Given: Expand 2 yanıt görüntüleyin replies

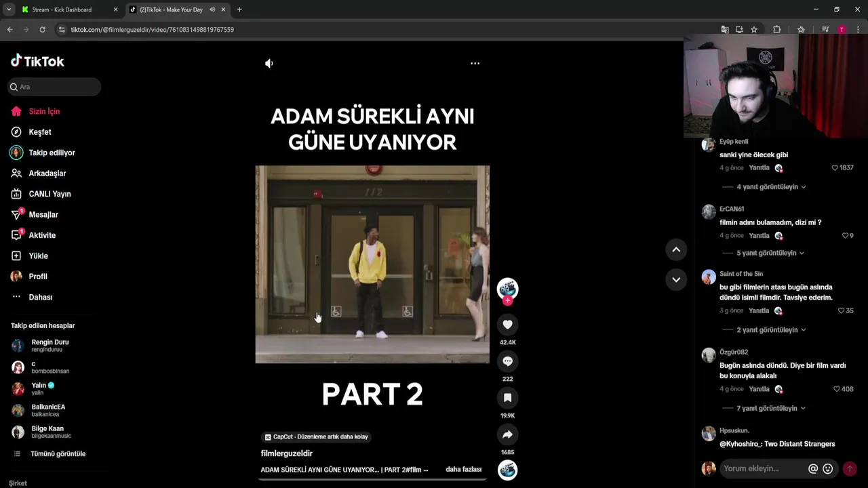Looking at the screenshot, I should 771,329.
